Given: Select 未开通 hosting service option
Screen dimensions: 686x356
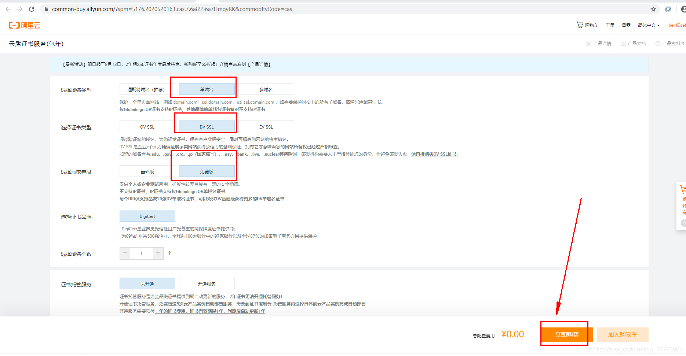Looking at the screenshot, I should coord(147,284).
